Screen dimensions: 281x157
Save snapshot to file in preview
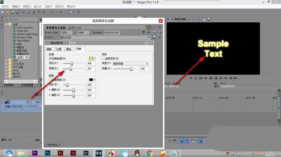tap(209, 19)
